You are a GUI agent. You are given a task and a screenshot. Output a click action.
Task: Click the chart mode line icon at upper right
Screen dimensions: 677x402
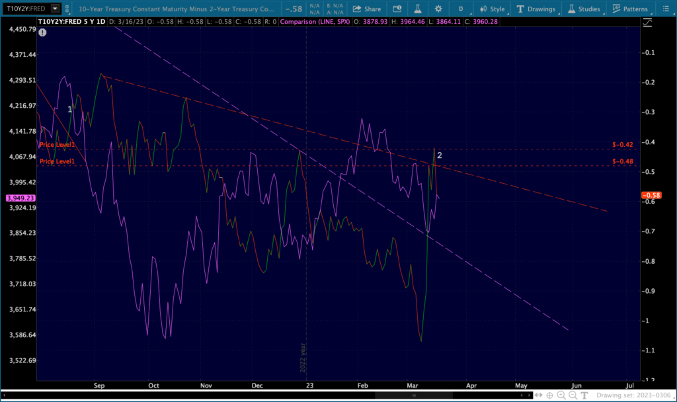pos(647,22)
